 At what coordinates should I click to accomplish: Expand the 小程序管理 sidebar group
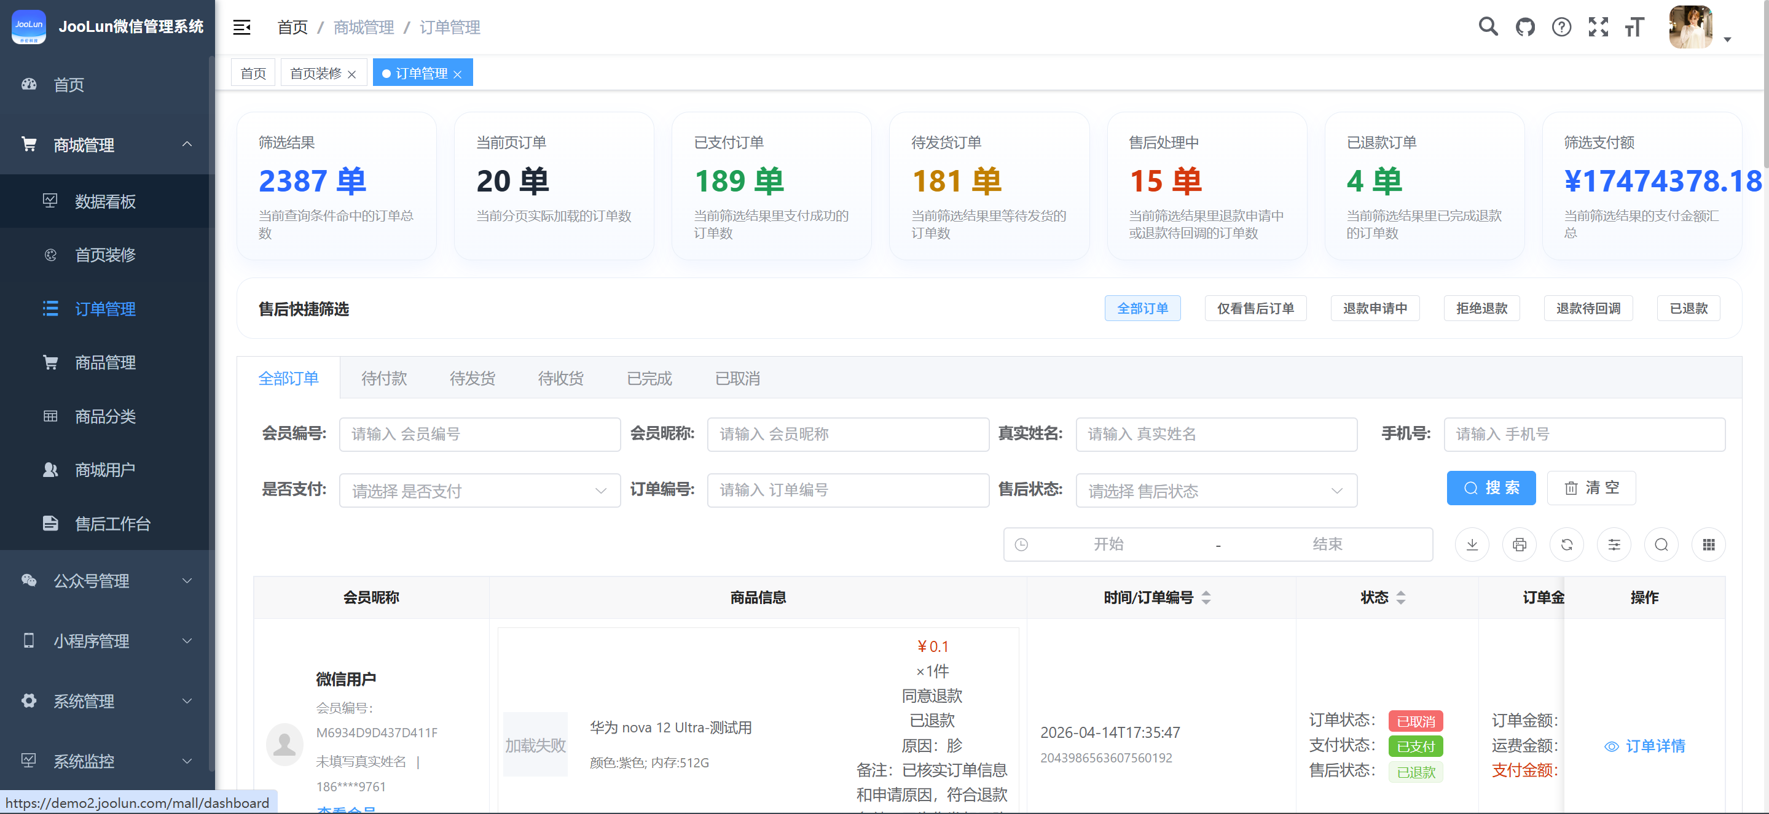107,641
